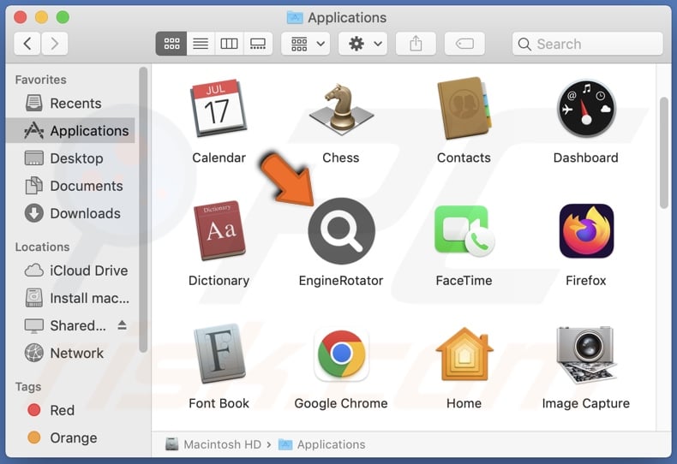Click Applications in the path bar

click(x=322, y=444)
